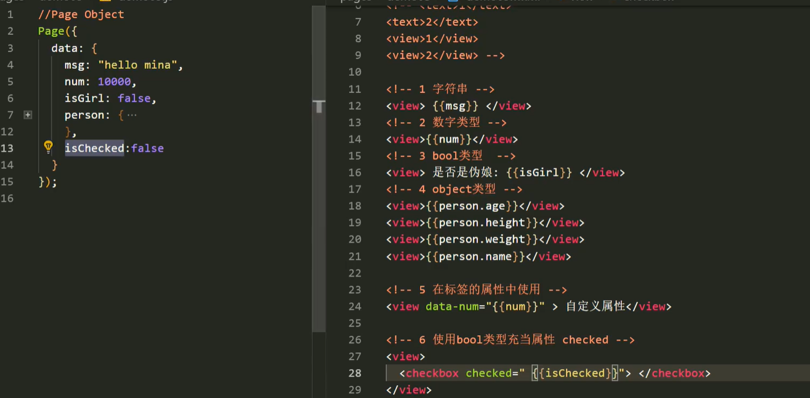810x398 pixels.
Task: Click the data: { property line
Action: 74,48
